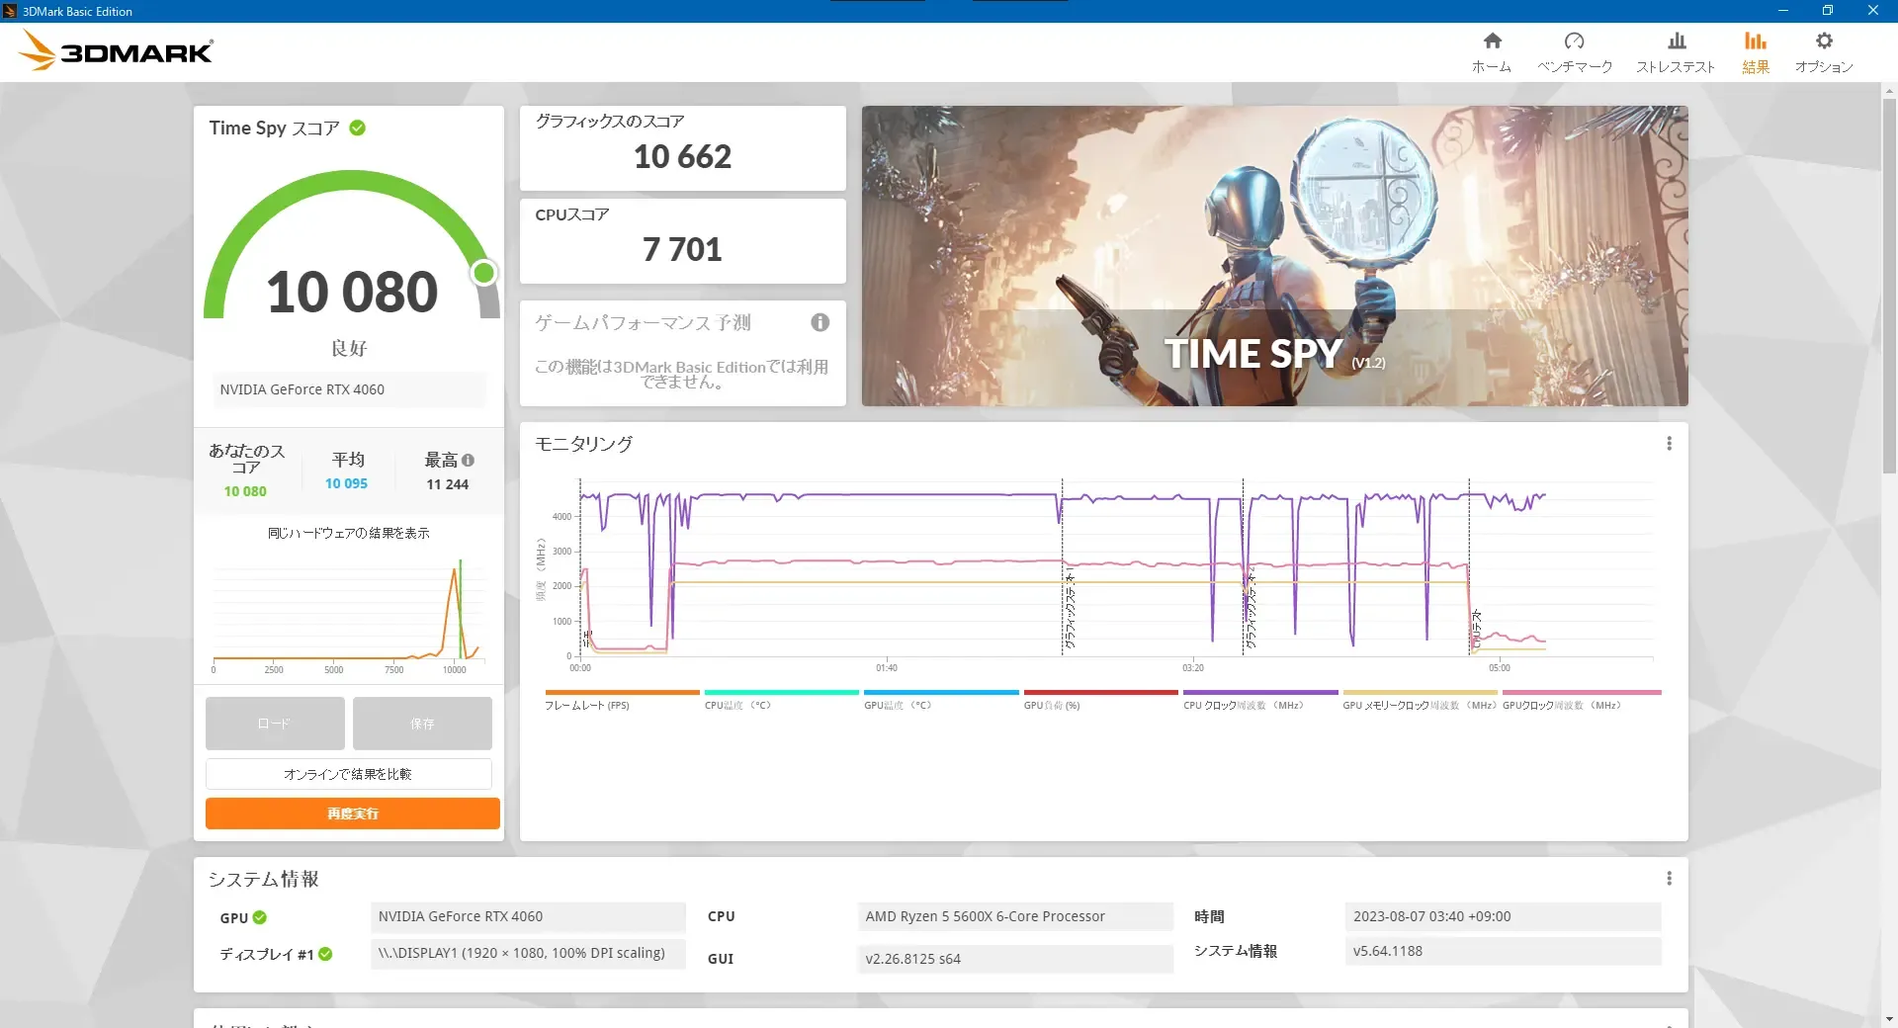Click Compare results online button
This screenshot has height=1028, width=1898.
[x=348, y=774]
